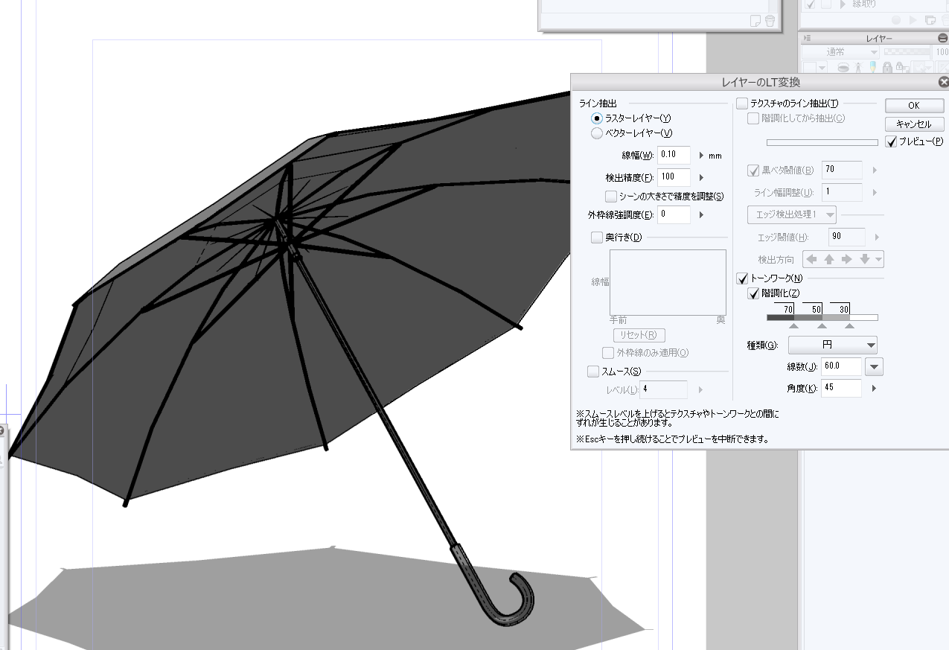
Task: Click the レベル input field showing 4
Action: tap(663, 389)
